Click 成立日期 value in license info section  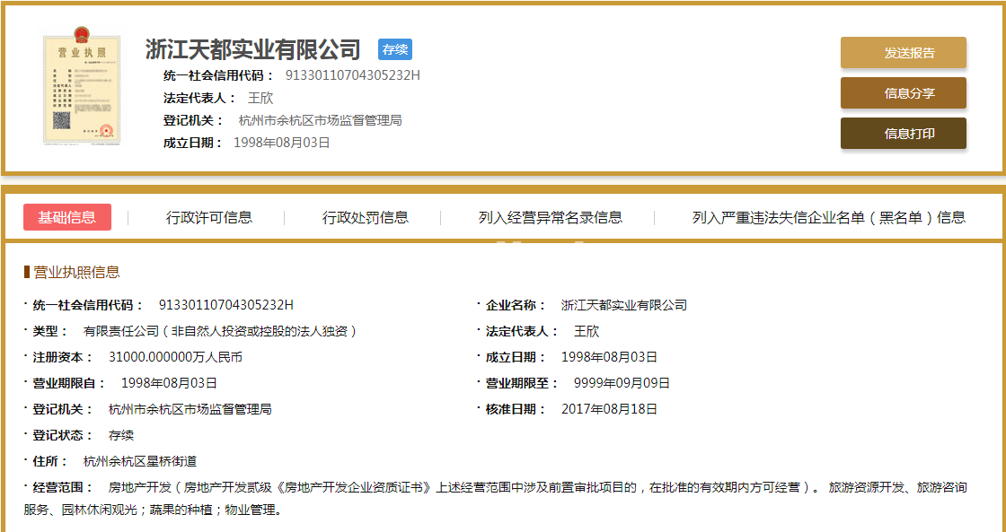coord(609,357)
